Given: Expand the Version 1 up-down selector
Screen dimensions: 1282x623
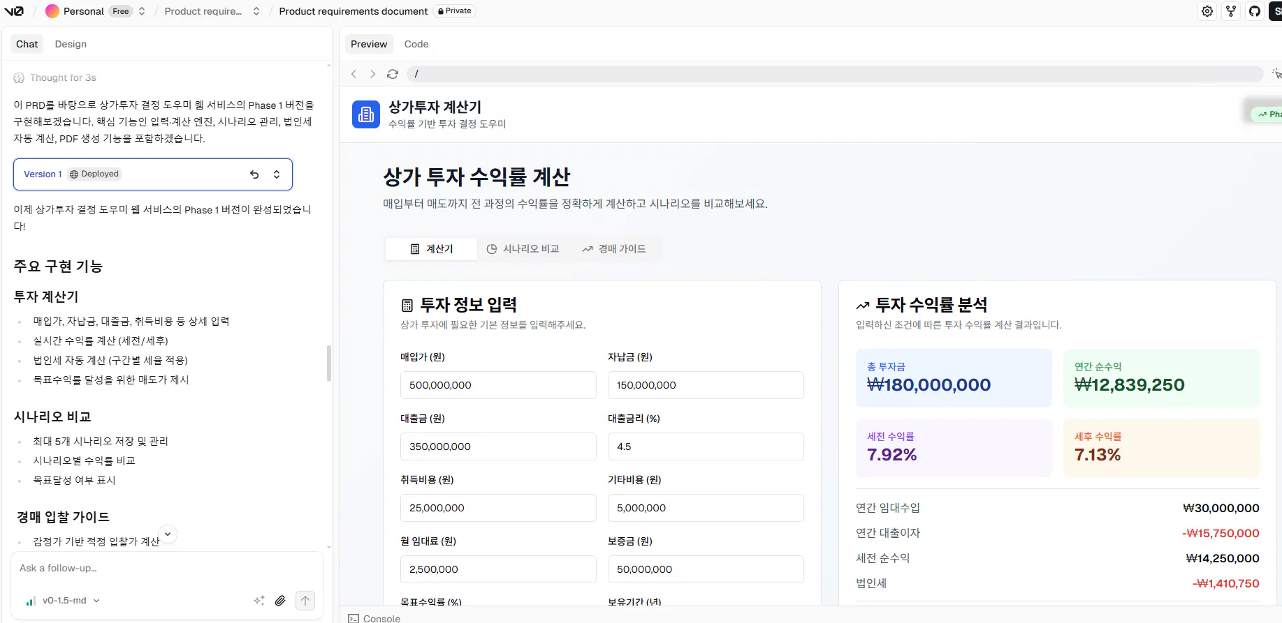Looking at the screenshot, I should pyautogui.click(x=277, y=174).
